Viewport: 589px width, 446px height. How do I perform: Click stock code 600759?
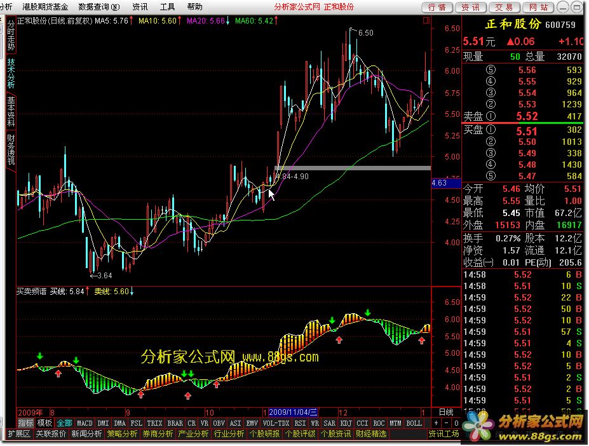tap(560, 25)
